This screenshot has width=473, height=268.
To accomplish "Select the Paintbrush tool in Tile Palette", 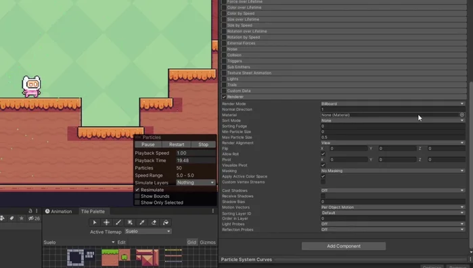I will [x=118, y=223].
